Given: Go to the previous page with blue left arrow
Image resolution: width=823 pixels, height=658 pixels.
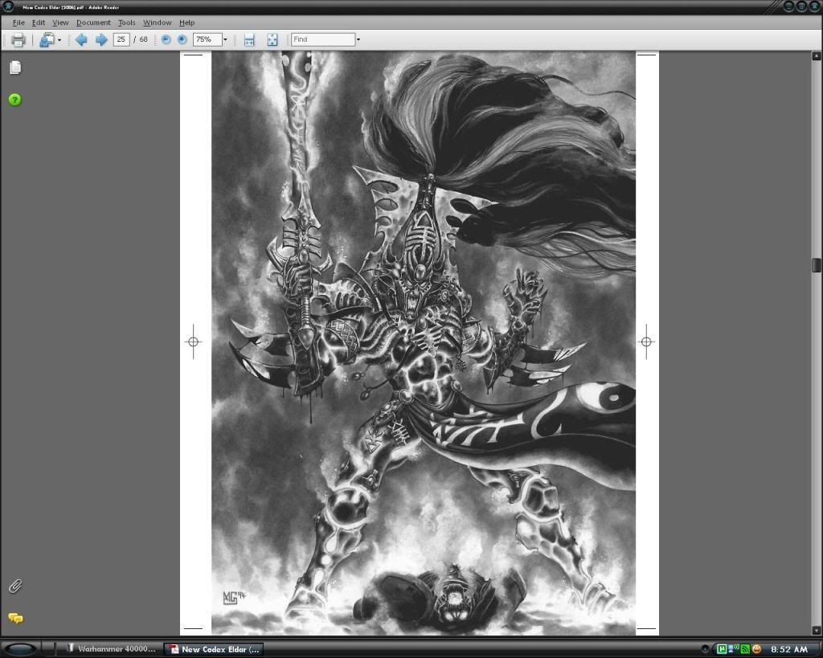Looking at the screenshot, I should [x=81, y=39].
